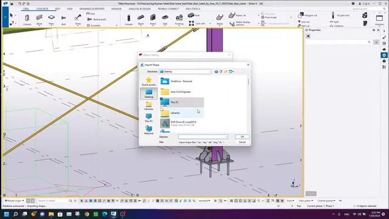
Task: Open the ANALYSIS & DESIGN tab
Action: [139, 9]
